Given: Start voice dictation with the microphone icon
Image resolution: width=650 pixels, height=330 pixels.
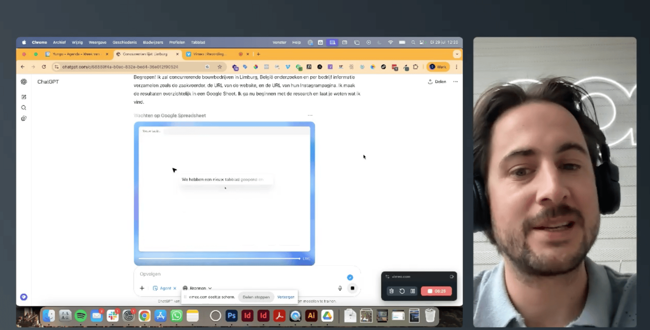Looking at the screenshot, I should coord(340,288).
